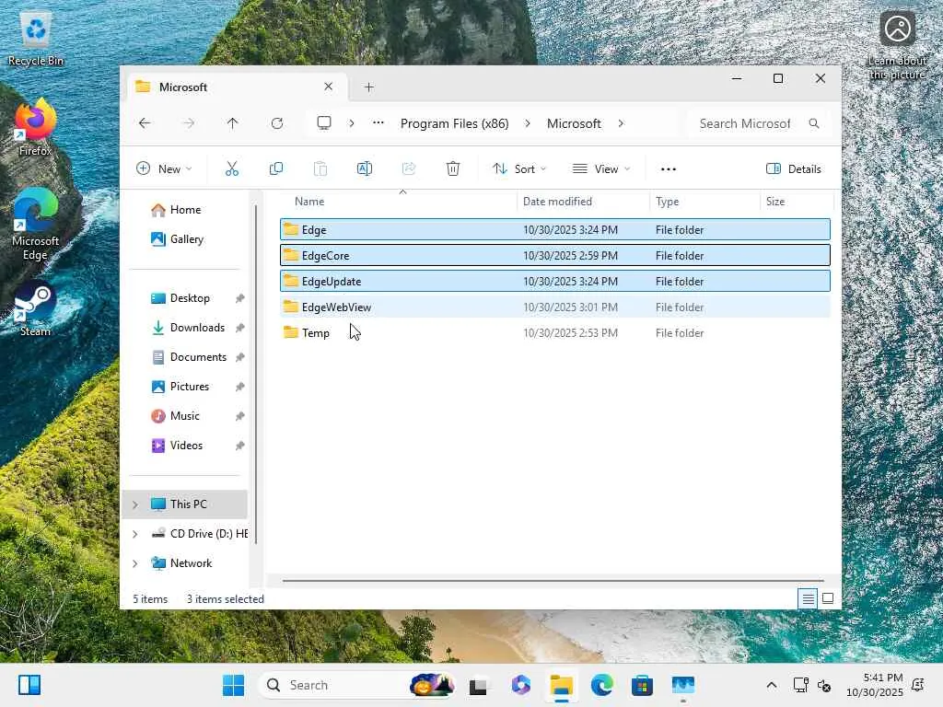Show hidden breadcrumb path ellipsis
This screenshot has width=943, height=707.
click(378, 123)
